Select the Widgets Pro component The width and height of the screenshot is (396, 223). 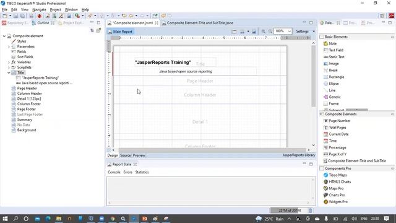point(335,202)
